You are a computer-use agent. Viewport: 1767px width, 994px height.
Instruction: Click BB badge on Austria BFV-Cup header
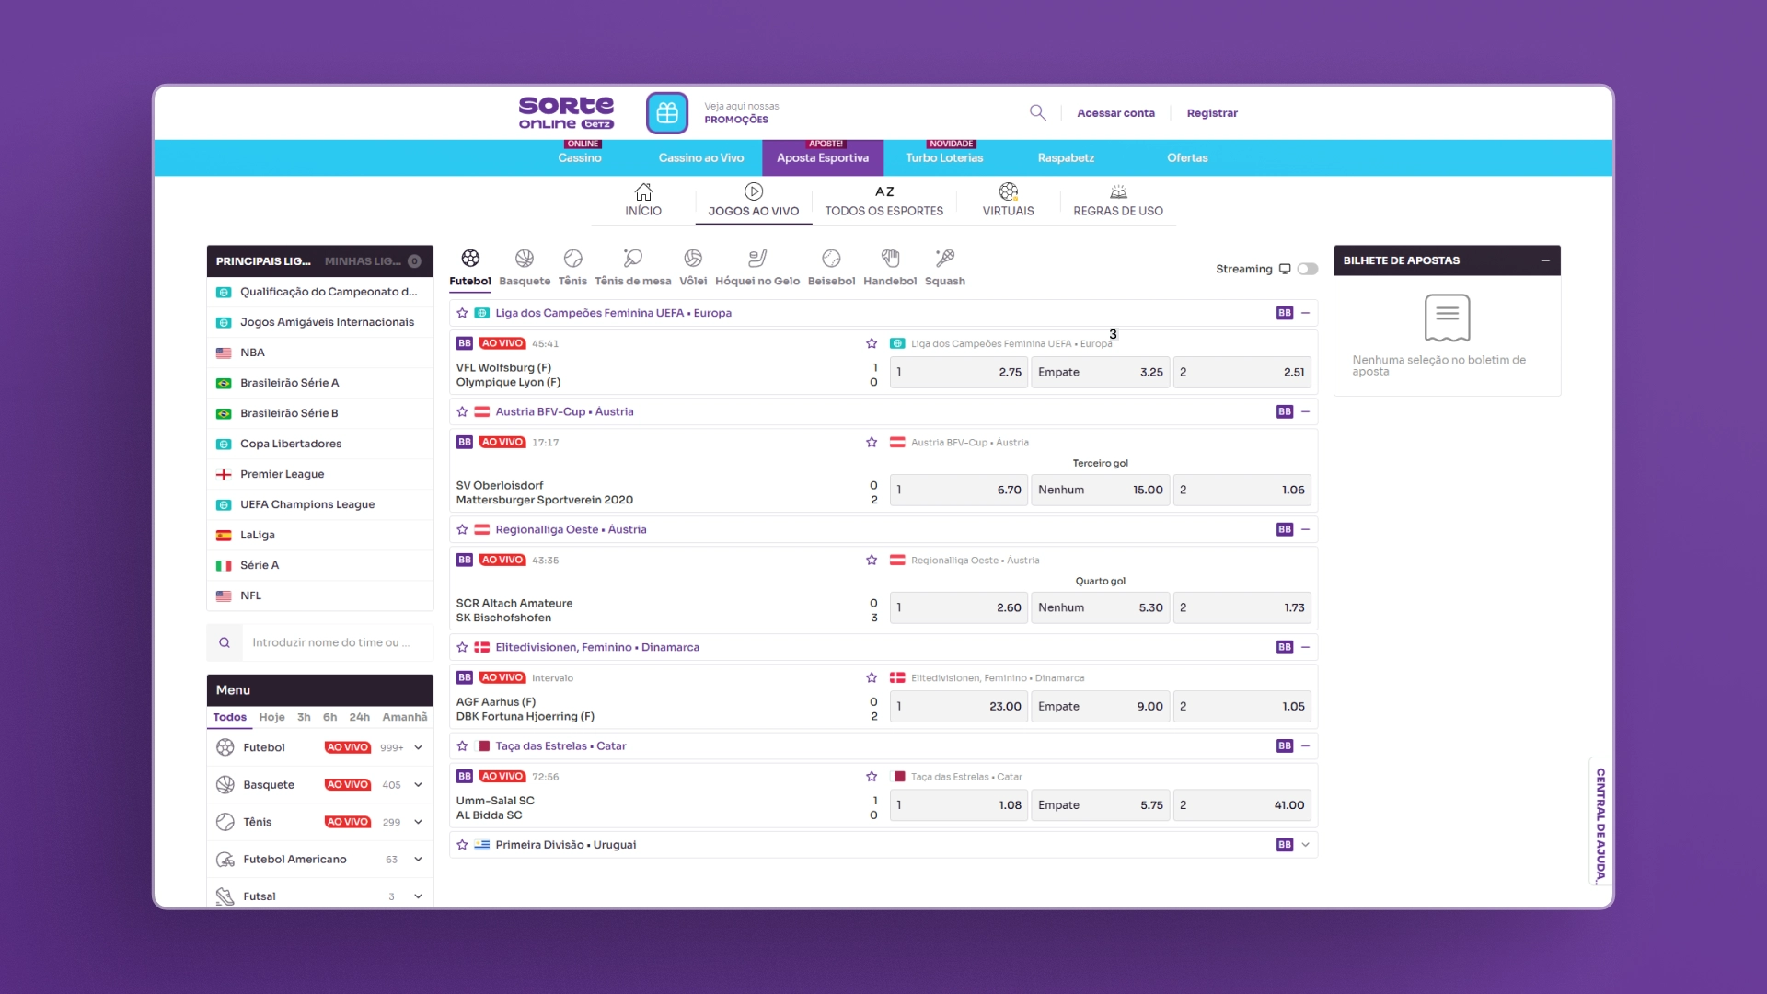[1285, 411]
